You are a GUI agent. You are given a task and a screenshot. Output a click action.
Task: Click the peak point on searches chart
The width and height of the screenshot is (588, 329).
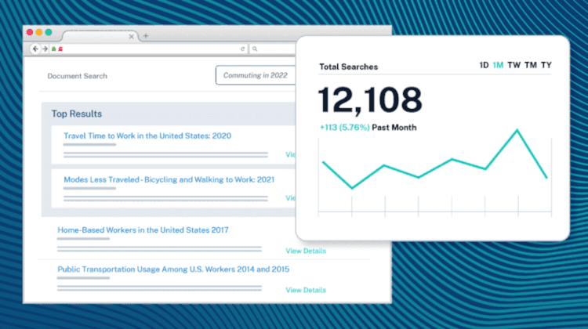click(517, 130)
